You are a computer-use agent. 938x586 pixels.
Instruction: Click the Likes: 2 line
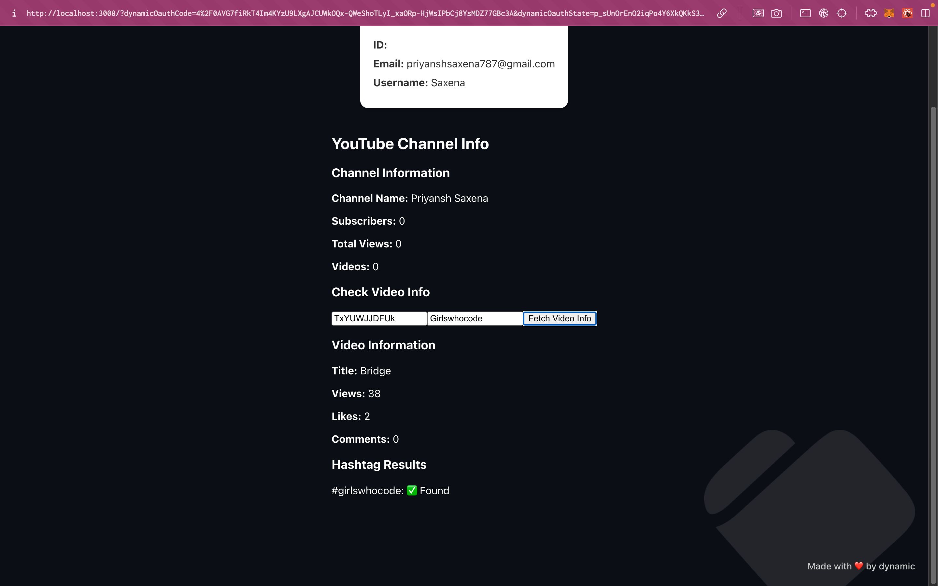[x=351, y=416]
